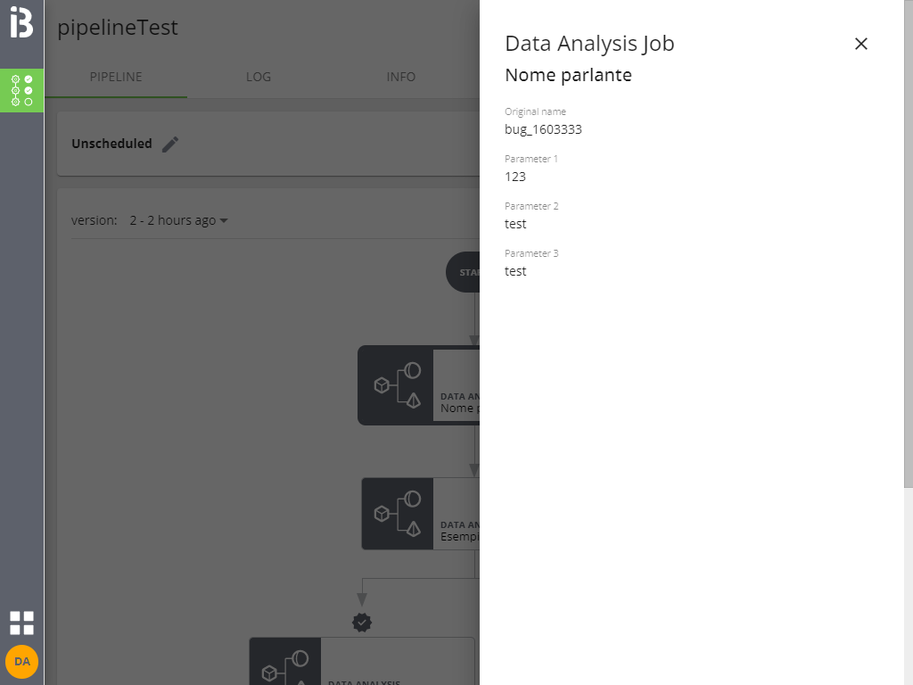Select the PIPELINE tab

pos(116,77)
